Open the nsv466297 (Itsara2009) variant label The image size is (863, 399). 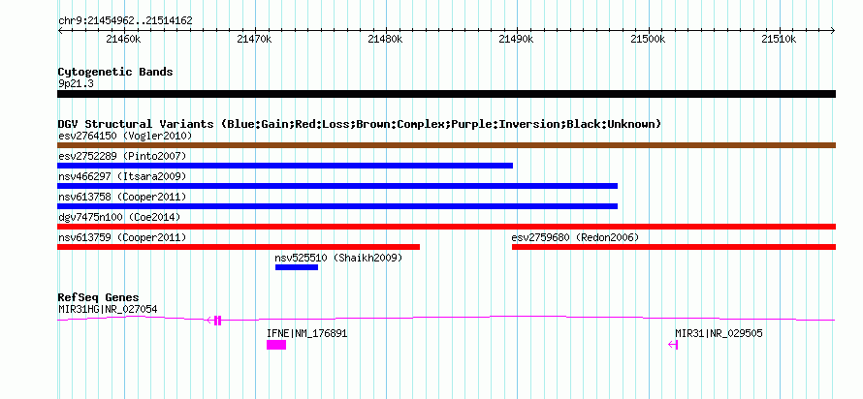click(122, 176)
